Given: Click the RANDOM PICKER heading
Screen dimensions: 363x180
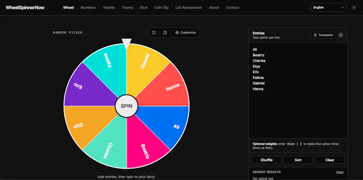Looking at the screenshot, I should [x=68, y=33].
